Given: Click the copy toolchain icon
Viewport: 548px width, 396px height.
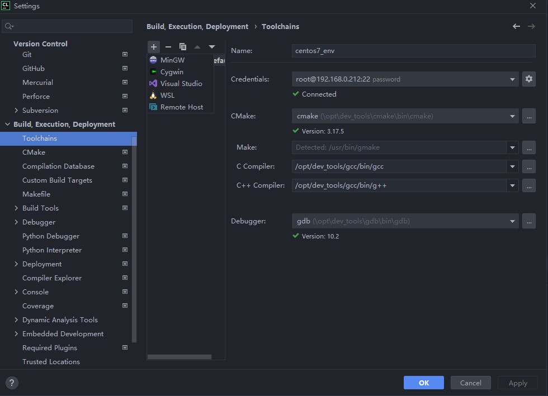Looking at the screenshot, I should coord(183,47).
